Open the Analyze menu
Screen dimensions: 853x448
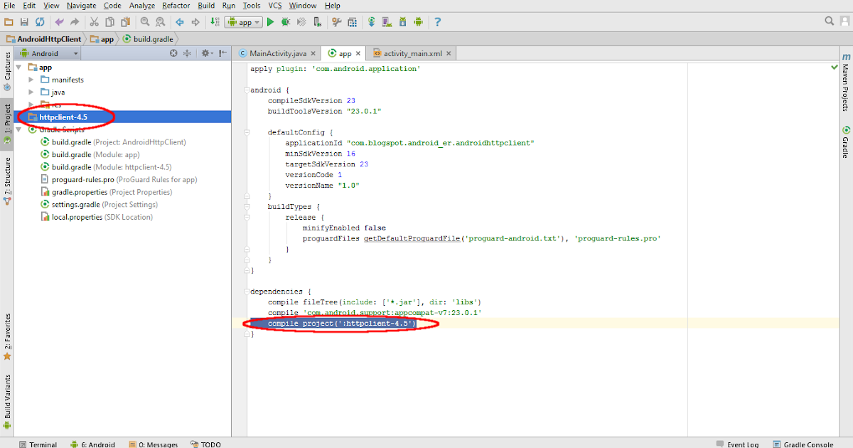click(x=142, y=6)
